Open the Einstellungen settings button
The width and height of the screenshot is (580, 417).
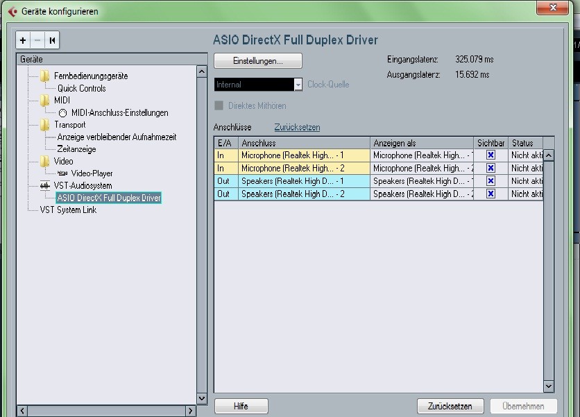coord(258,61)
